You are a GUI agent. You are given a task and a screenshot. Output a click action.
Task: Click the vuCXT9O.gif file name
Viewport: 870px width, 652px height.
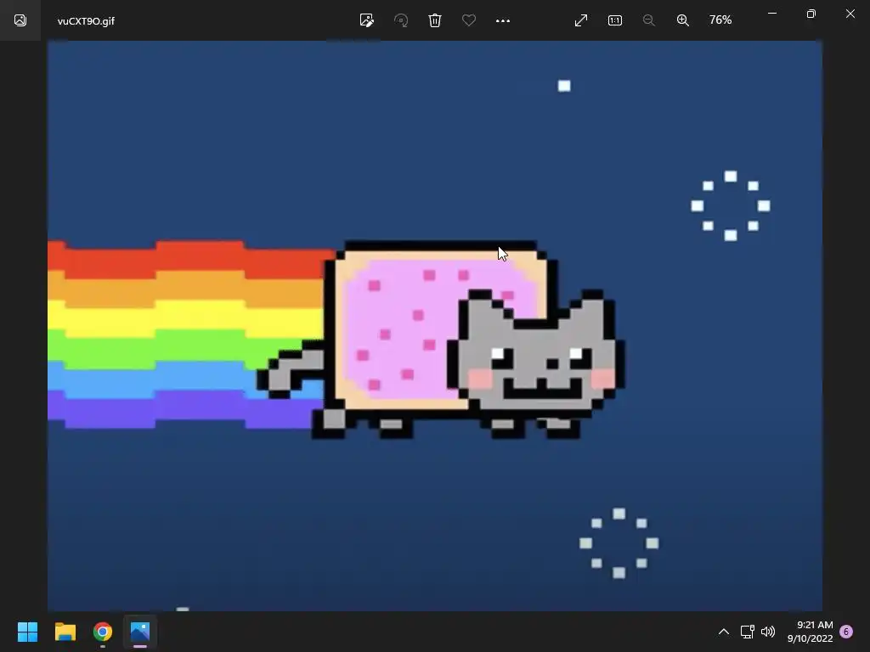coord(86,21)
